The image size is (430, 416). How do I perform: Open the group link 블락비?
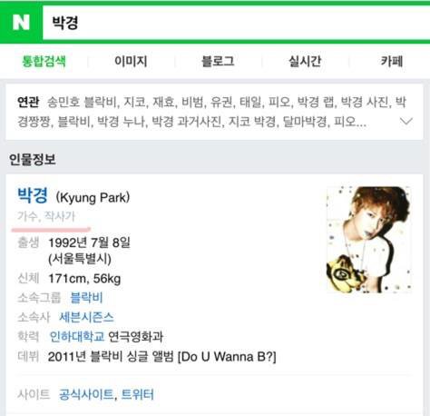coord(86,298)
